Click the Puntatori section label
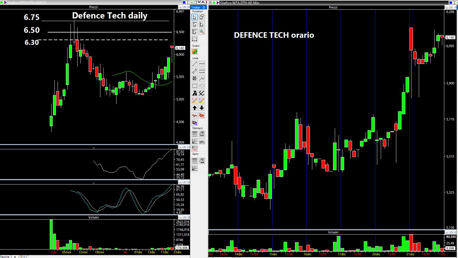 pos(197,11)
